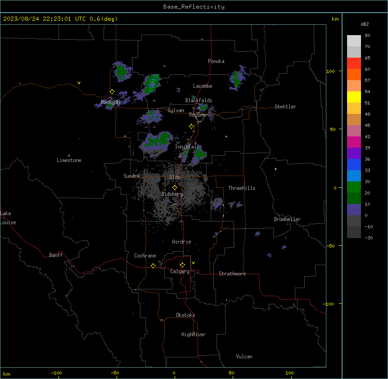The image size is (388, 379).
Task: Click the -30 dBZ legend value
Action: 369,238
